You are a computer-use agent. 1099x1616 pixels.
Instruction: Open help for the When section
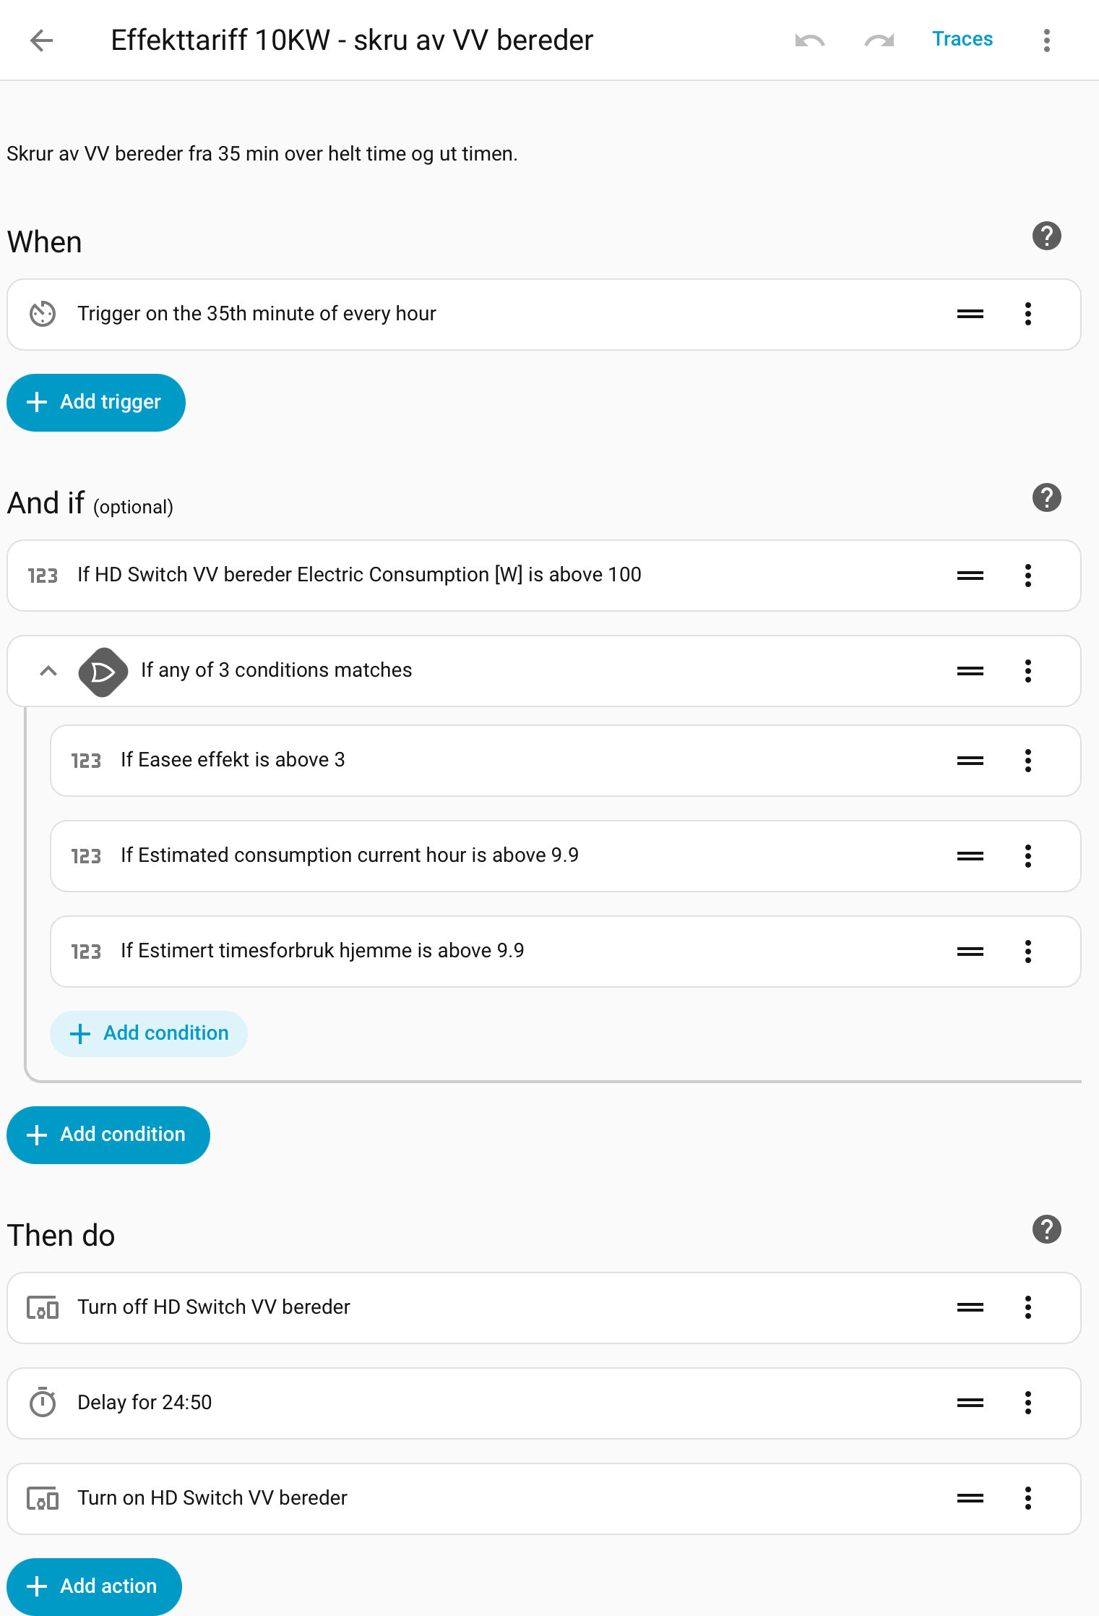(x=1046, y=236)
